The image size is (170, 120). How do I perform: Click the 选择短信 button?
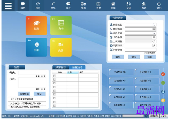pos(24,94)
